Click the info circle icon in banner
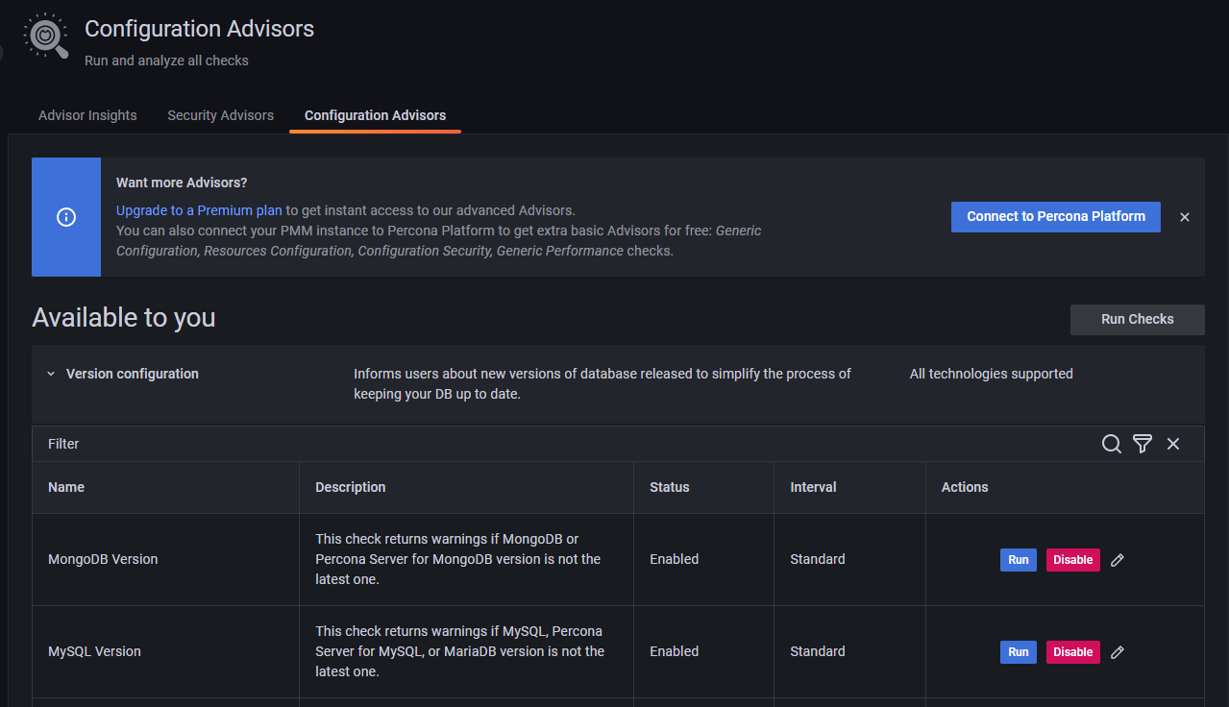 [x=66, y=217]
